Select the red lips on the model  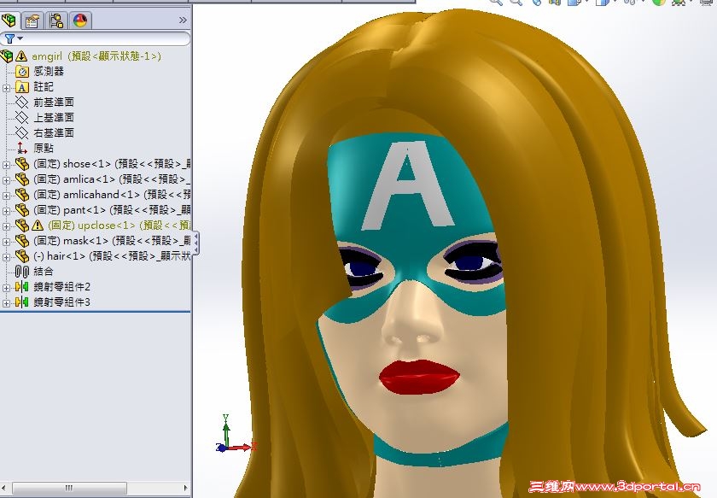419,376
